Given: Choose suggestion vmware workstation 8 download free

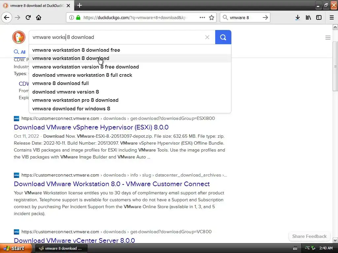Looking at the screenshot, I should (130, 50).
